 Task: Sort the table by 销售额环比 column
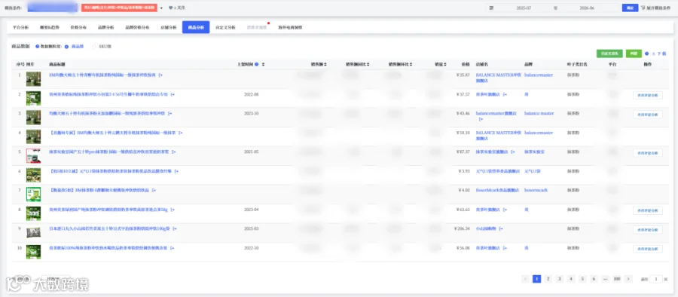(411, 65)
